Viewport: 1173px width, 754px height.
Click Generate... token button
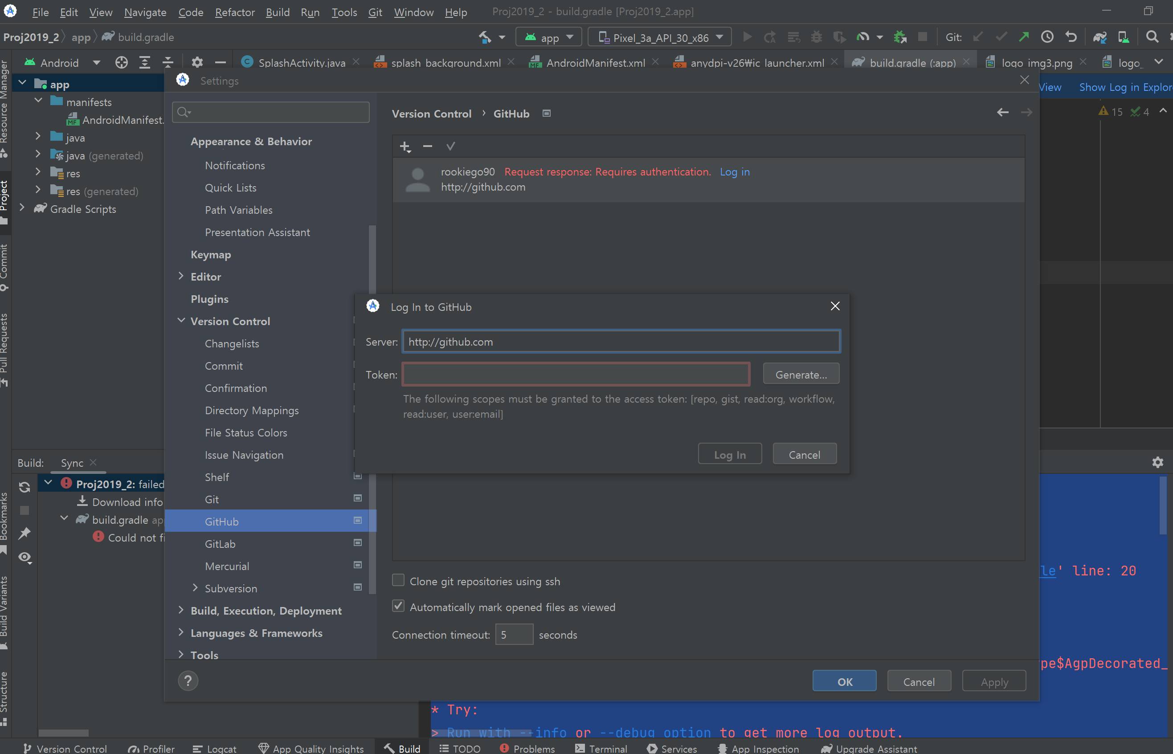801,374
